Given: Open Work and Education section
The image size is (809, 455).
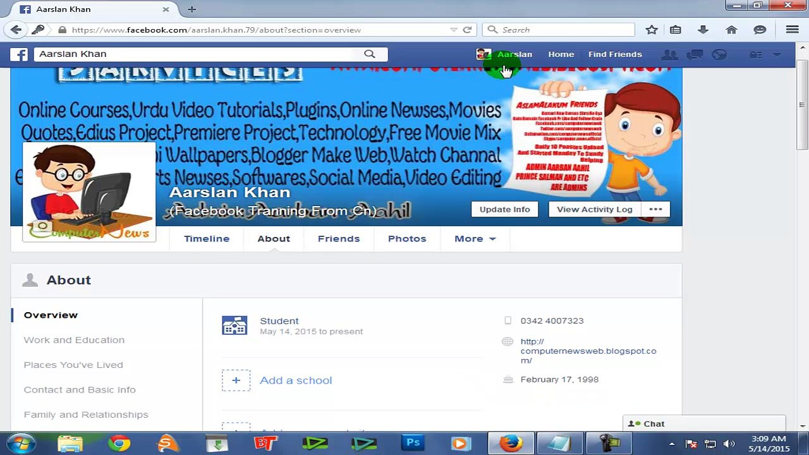Looking at the screenshot, I should click(x=74, y=340).
